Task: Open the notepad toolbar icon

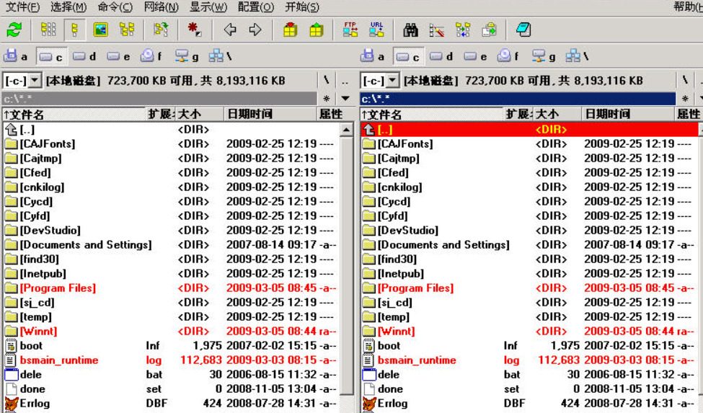Action: pyautogui.click(x=523, y=30)
